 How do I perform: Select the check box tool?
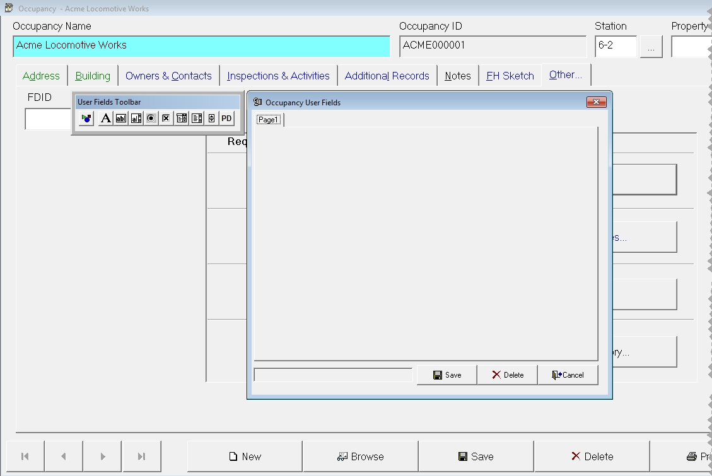166,119
